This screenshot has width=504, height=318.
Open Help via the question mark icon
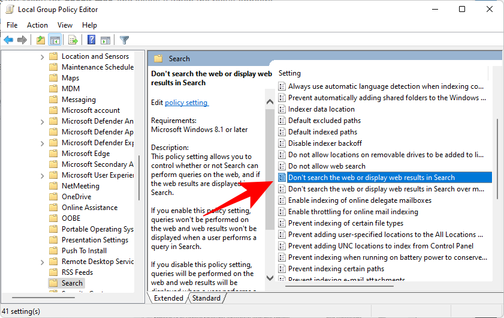click(x=92, y=40)
